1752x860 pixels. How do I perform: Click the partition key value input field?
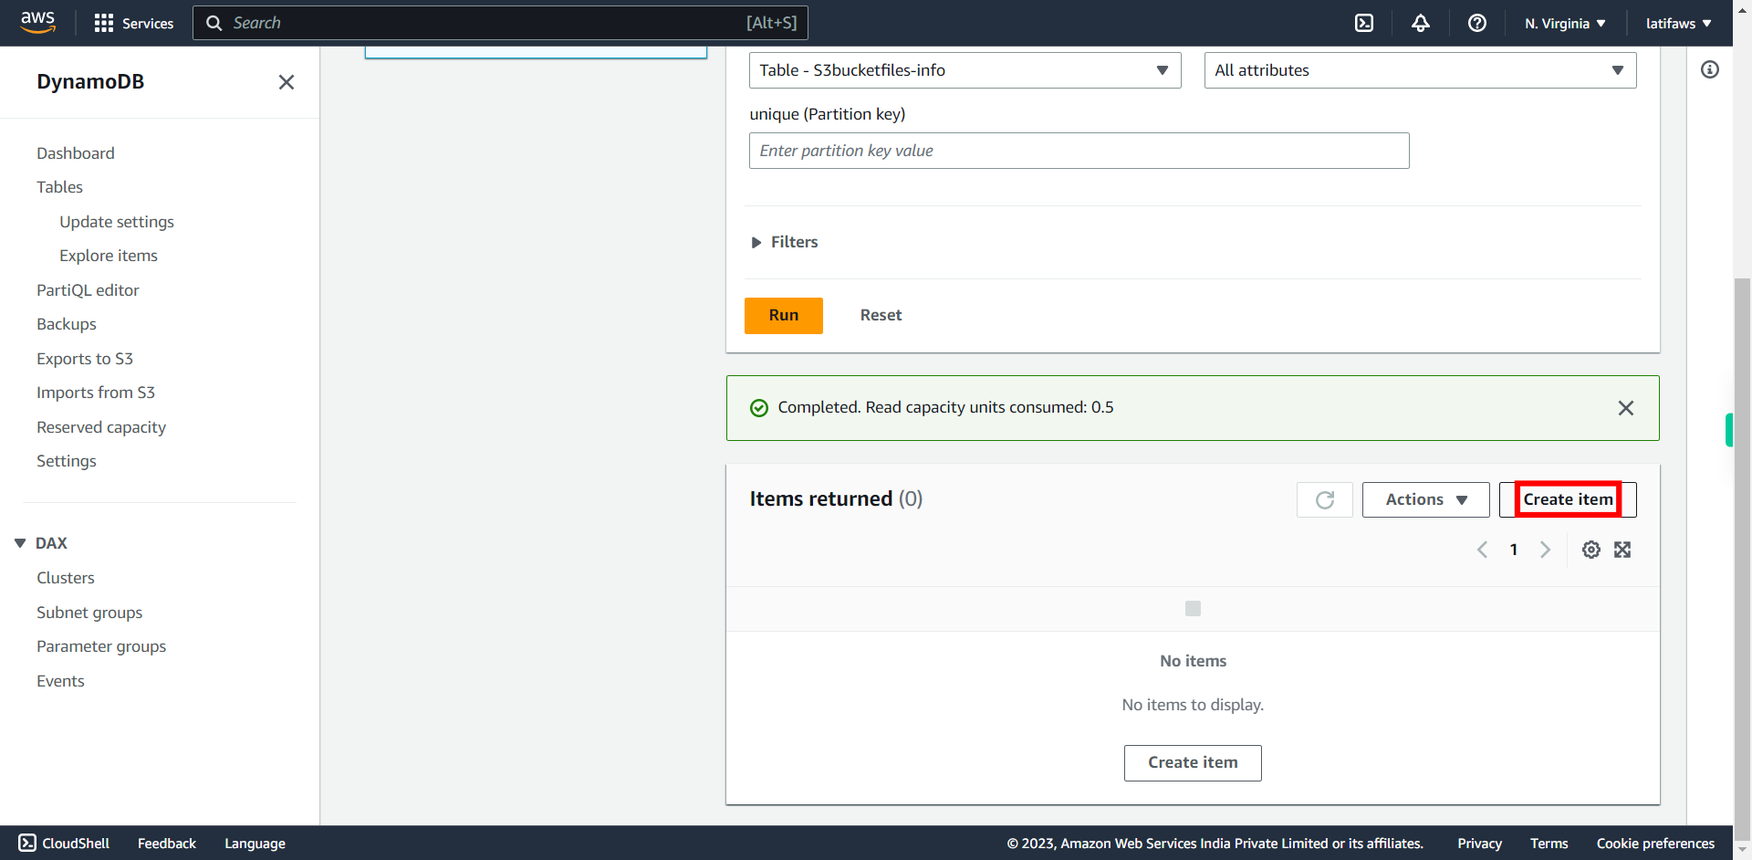1079,151
